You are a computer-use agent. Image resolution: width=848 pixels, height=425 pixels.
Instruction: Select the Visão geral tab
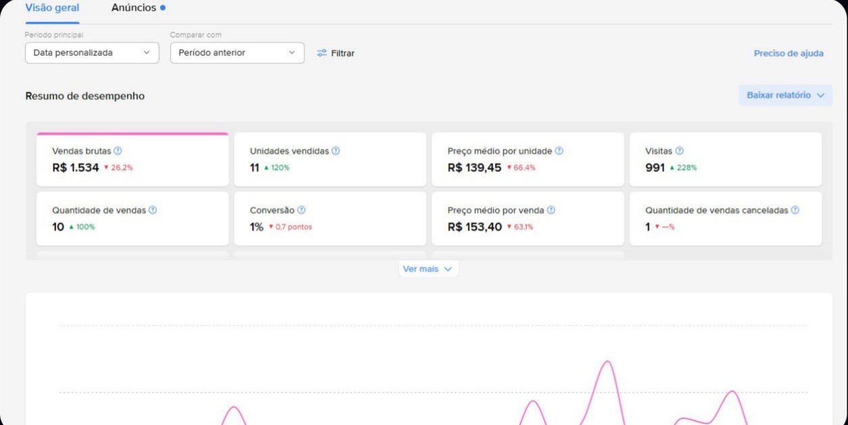tap(52, 8)
